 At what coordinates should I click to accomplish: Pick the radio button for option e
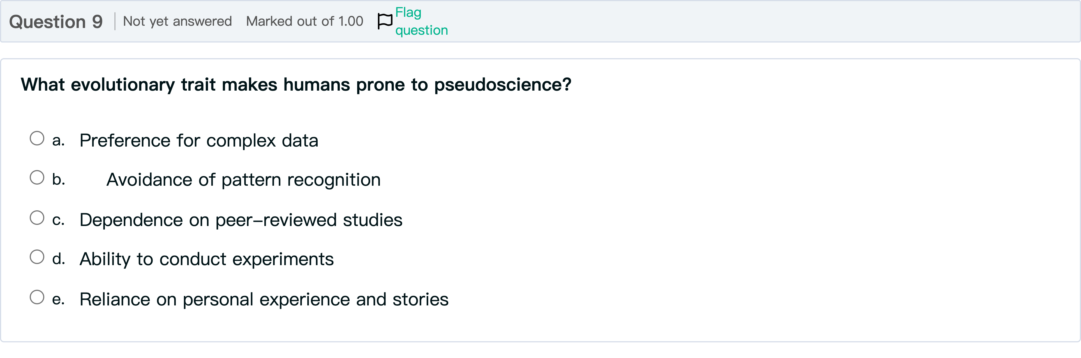pyautogui.click(x=37, y=297)
